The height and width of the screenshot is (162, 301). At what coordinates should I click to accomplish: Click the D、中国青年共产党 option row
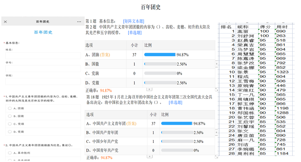(150, 150)
